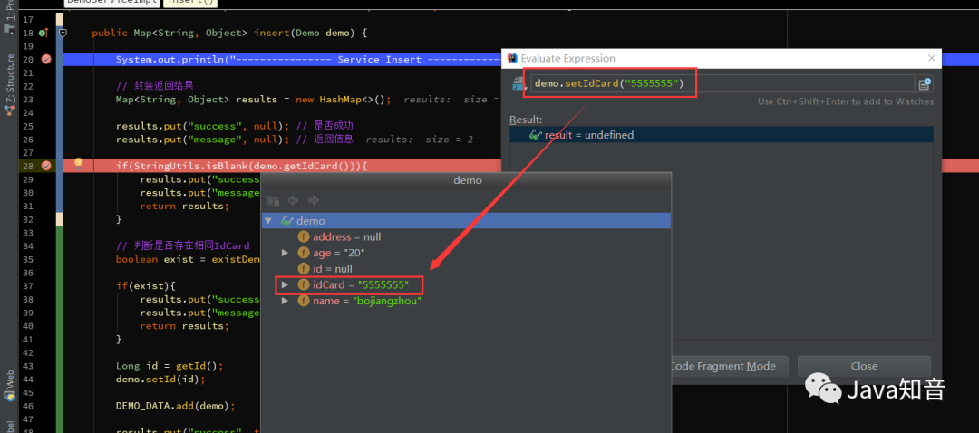Click the demo popup title bar
The width and height of the screenshot is (979, 433).
(x=467, y=180)
